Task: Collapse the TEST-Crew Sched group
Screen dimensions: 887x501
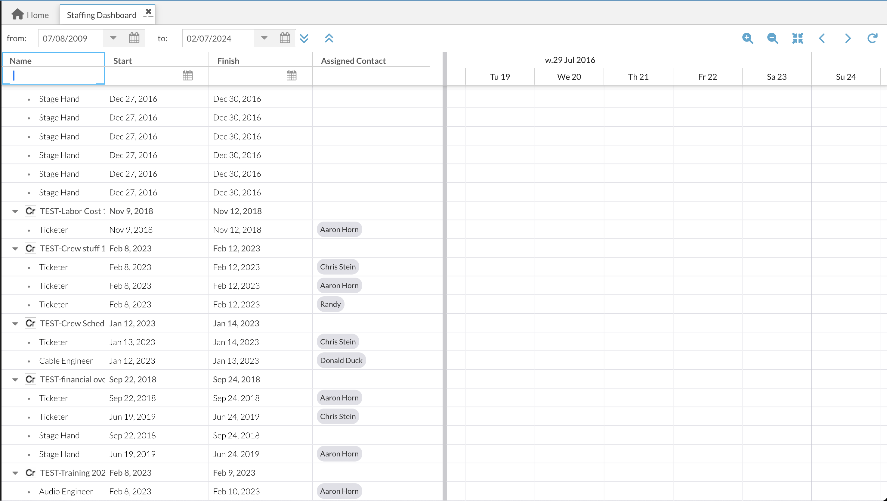Action: point(15,324)
